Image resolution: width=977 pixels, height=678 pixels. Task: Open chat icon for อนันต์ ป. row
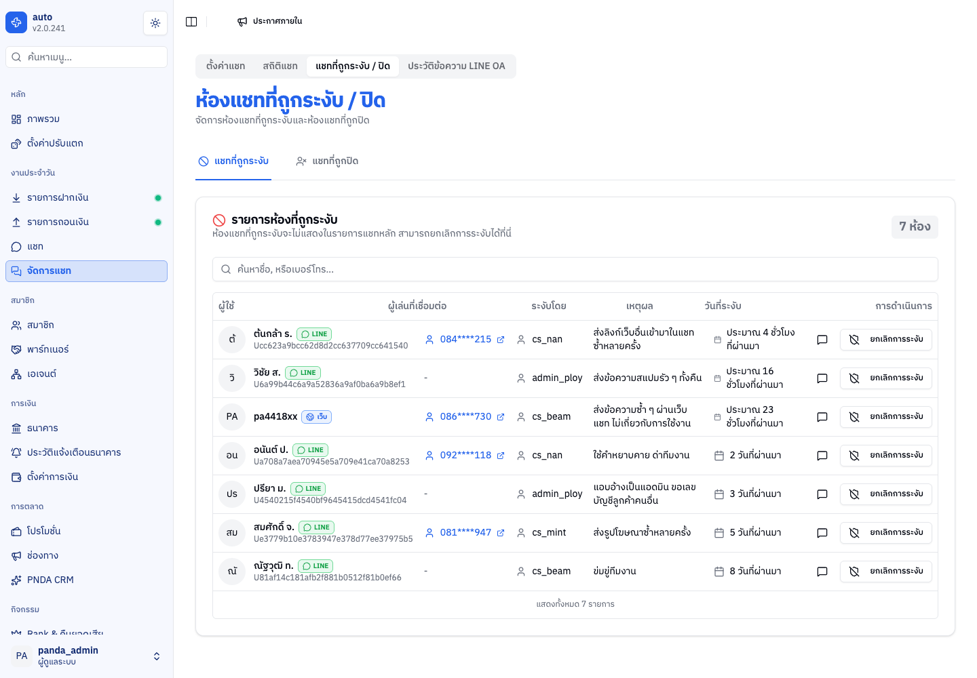[x=822, y=456]
